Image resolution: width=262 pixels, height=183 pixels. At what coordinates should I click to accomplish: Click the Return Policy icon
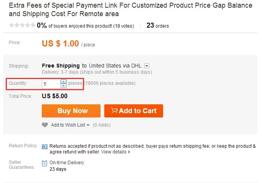[45, 146]
